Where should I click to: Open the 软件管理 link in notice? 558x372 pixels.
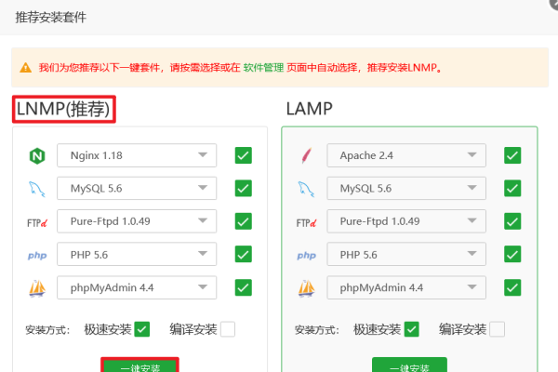point(263,67)
